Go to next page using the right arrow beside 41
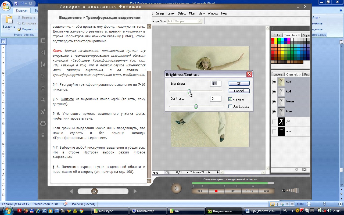Image resolution: width=344 pixels, height=215 pixels. 135,191
